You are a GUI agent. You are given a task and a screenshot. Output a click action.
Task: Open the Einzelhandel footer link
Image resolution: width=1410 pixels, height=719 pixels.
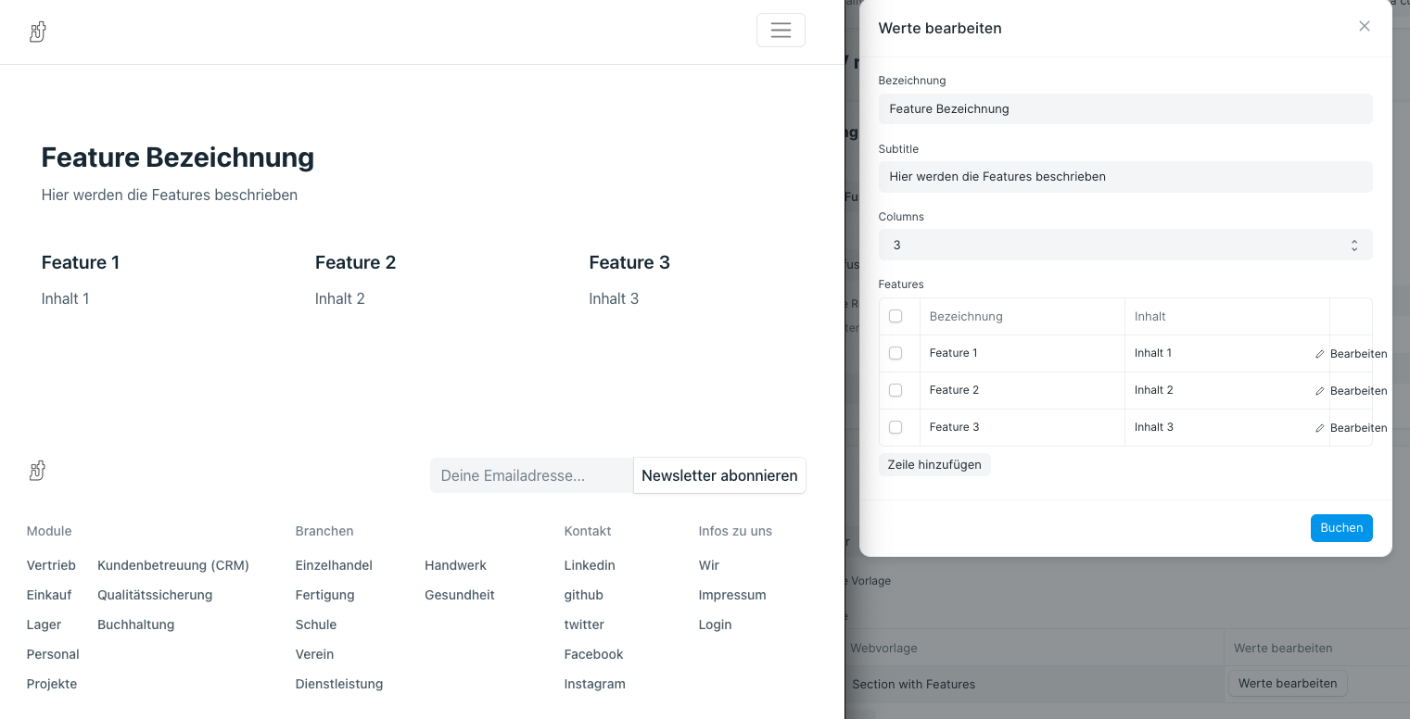(x=334, y=565)
